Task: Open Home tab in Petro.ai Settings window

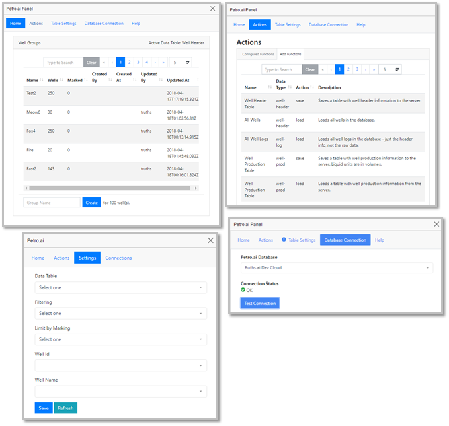Action: pyautogui.click(x=38, y=258)
